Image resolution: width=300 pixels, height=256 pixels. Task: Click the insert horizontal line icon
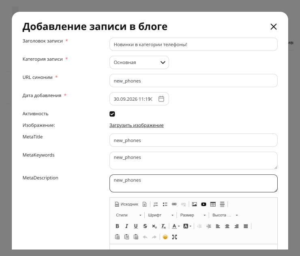coord(222,204)
